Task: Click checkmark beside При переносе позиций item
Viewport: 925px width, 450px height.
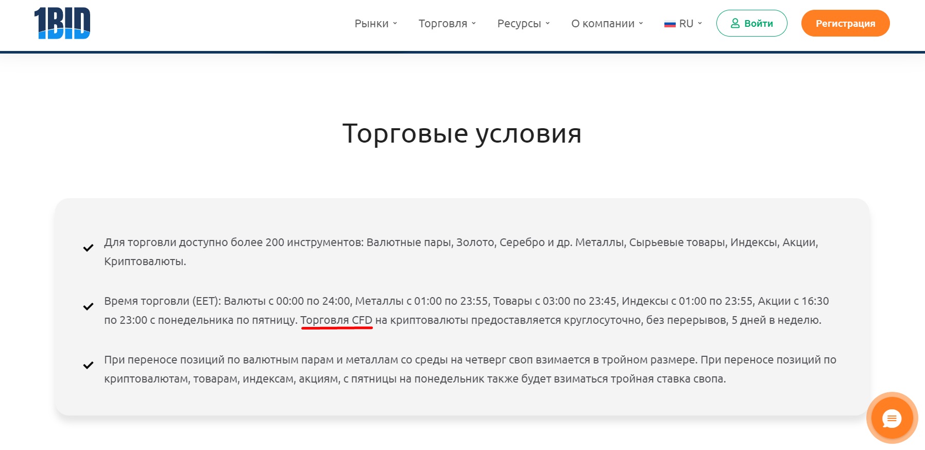Action: click(88, 365)
